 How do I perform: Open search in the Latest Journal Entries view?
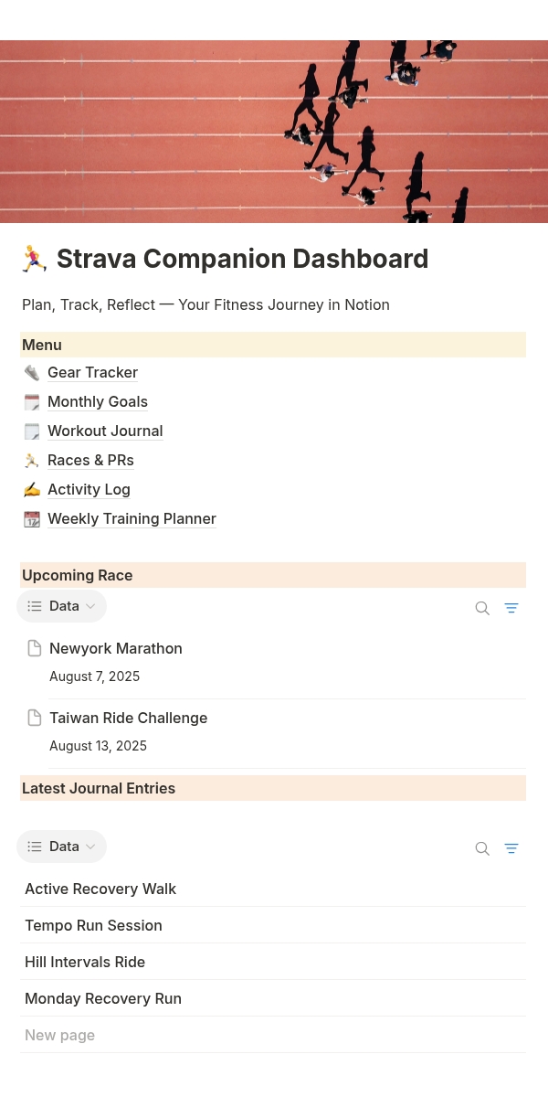(x=482, y=848)
